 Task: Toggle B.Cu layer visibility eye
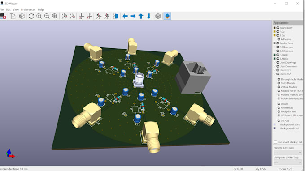tap(278, 35)
